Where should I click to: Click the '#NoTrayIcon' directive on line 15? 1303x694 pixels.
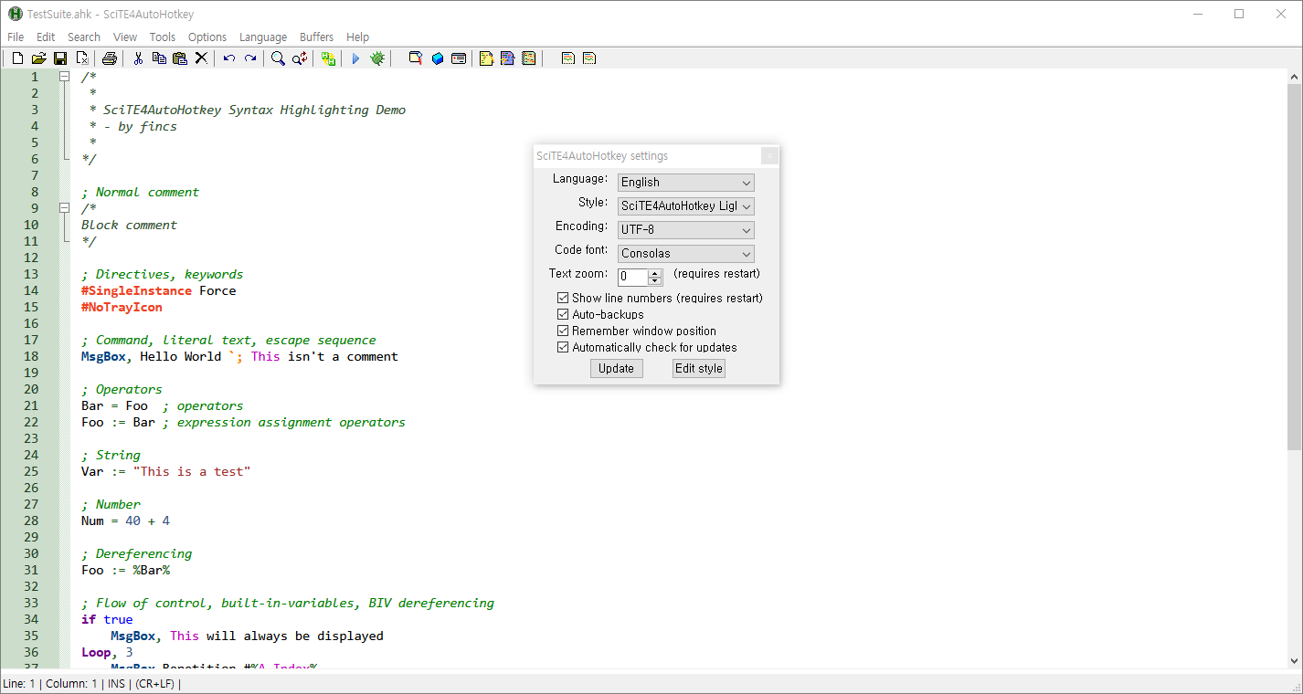122,307
